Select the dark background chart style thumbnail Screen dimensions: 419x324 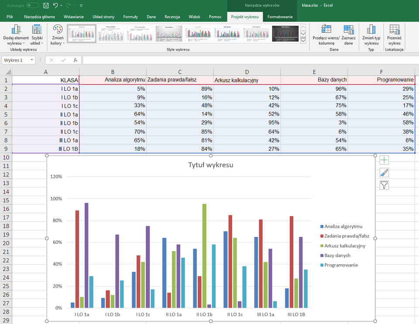(285, 34)
